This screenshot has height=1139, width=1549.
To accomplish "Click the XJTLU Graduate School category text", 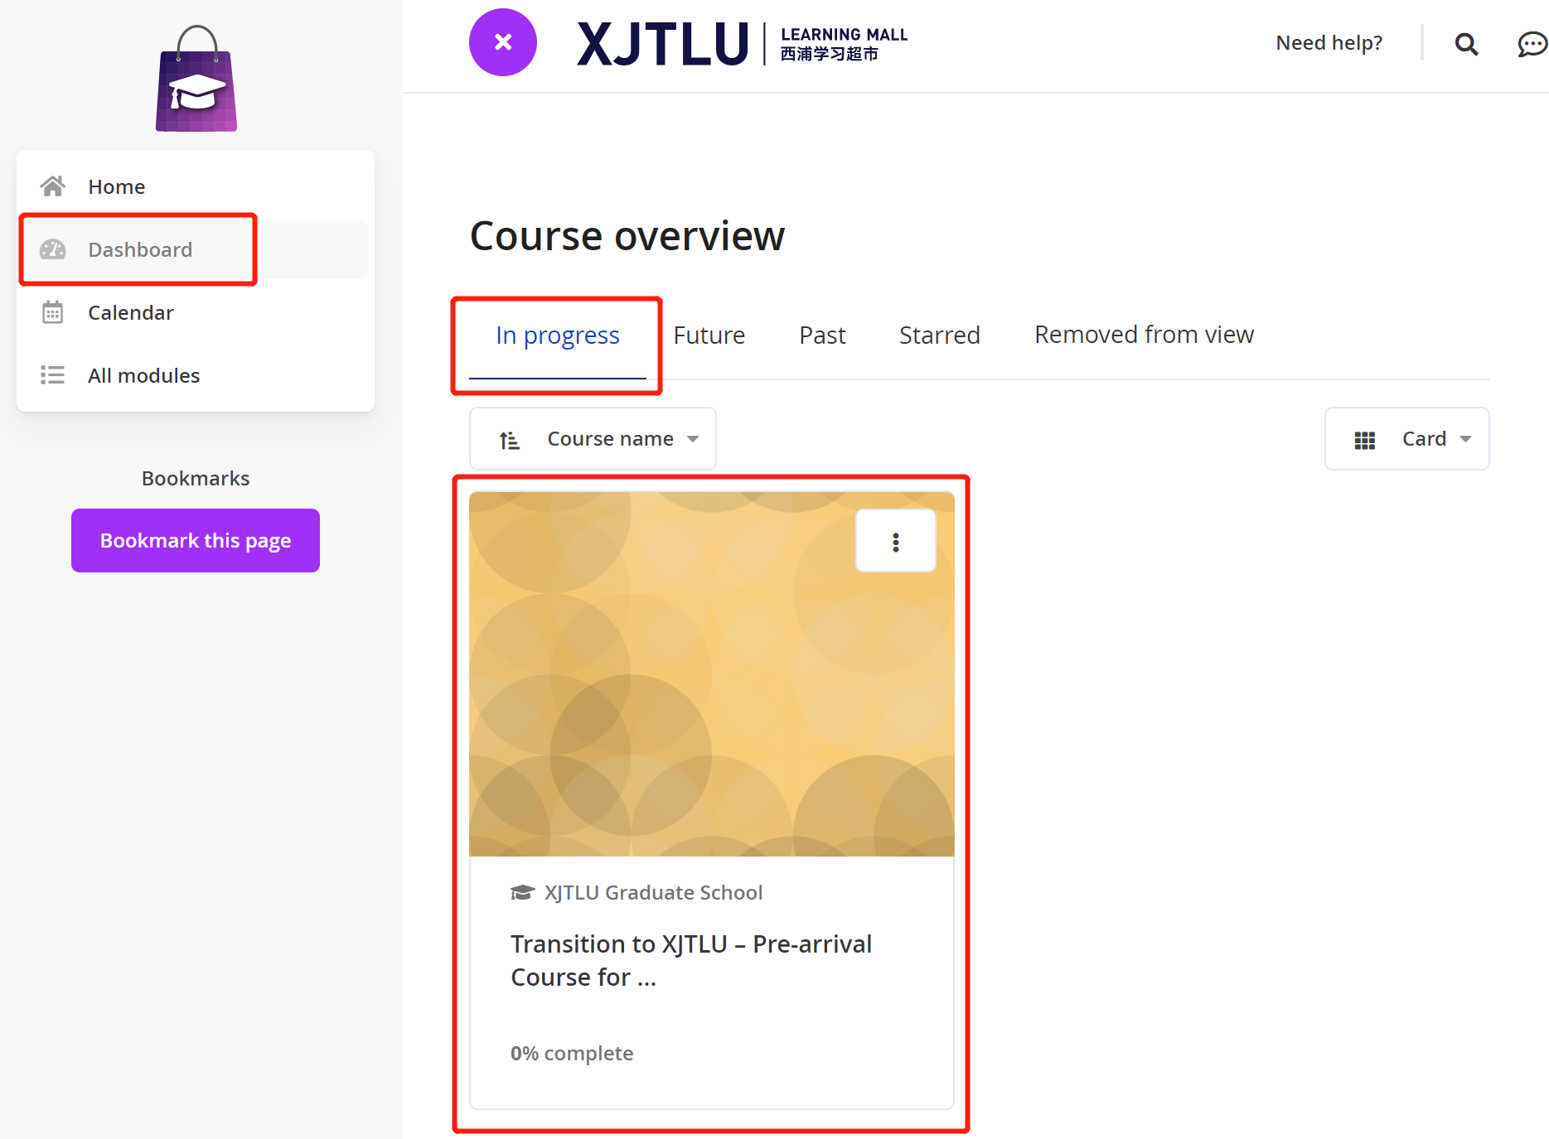I will tap(653, 893).
